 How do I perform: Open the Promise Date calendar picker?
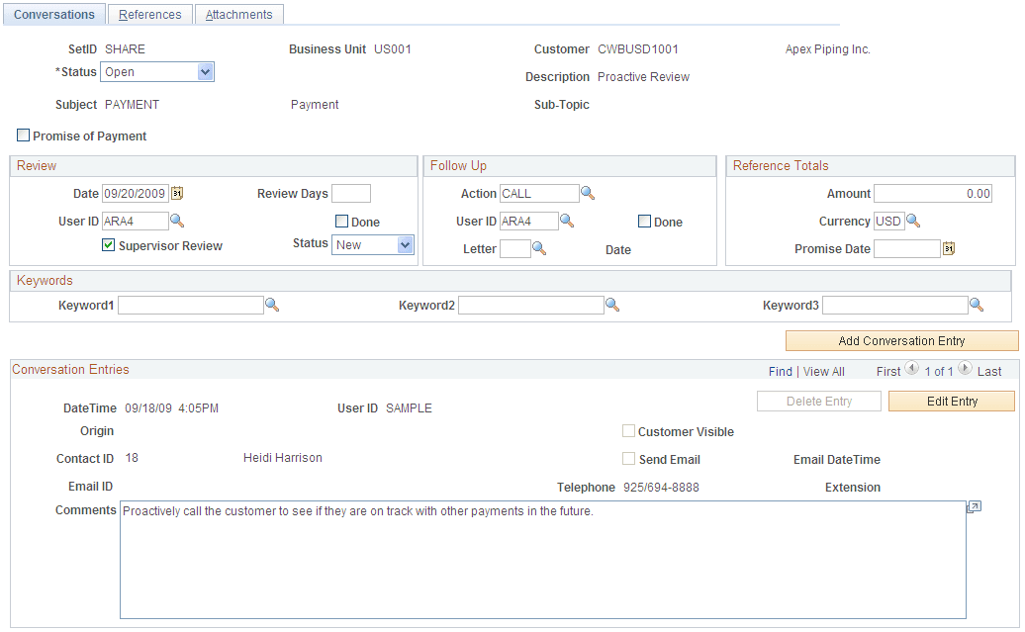948,248
